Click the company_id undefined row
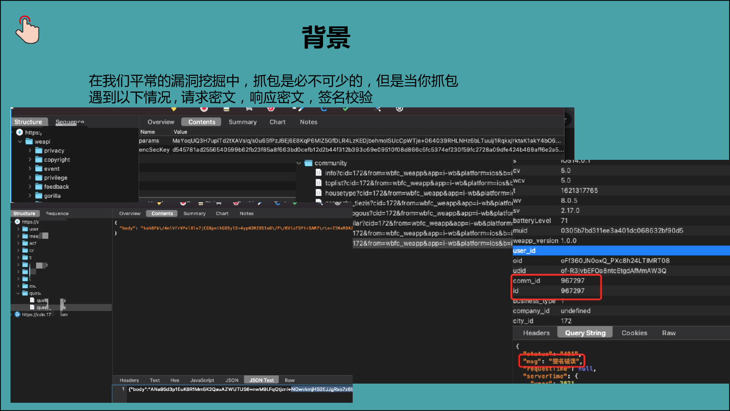730x411 pixels. 621,311
